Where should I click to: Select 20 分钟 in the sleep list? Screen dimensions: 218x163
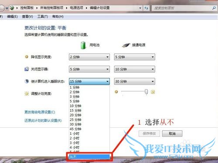[89, 115]
